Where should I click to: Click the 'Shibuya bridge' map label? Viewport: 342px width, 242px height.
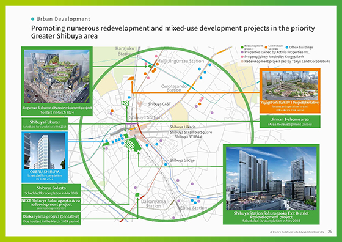[x=182, y=160]
